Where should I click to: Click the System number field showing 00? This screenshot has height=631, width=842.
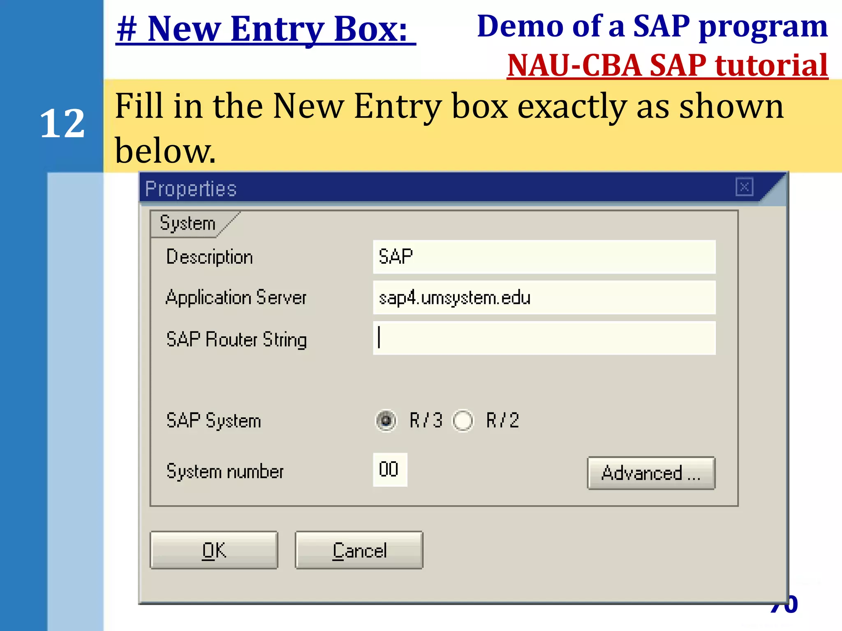(390, 470)
